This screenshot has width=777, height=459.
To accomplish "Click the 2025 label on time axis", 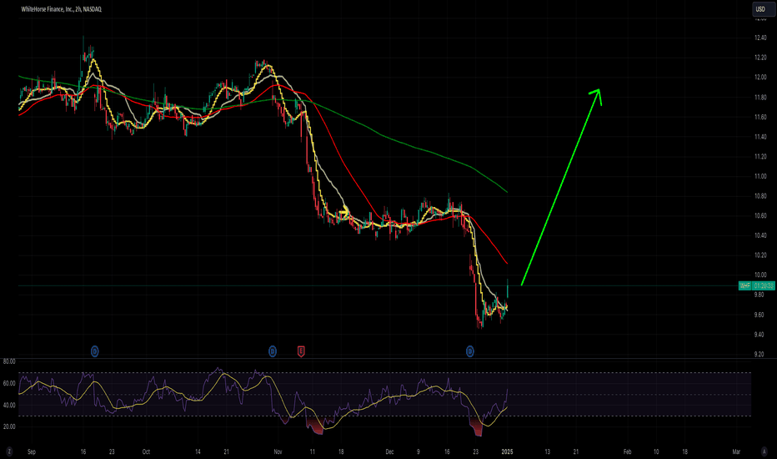I will (x=507, y=452).
